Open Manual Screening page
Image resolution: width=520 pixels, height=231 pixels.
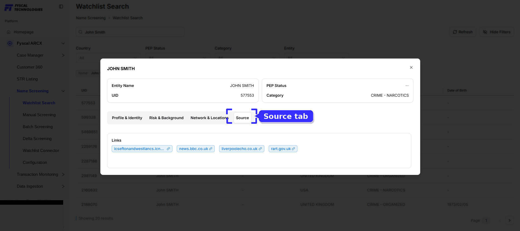[39, 115]
